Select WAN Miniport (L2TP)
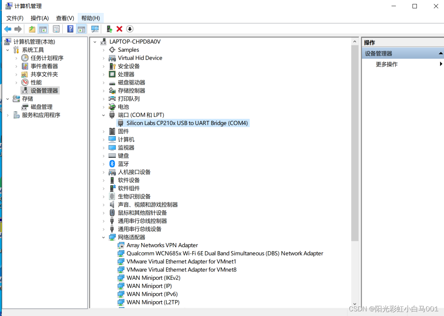The width and height of the screenshot is (444, 316). [x=153, y=302]
